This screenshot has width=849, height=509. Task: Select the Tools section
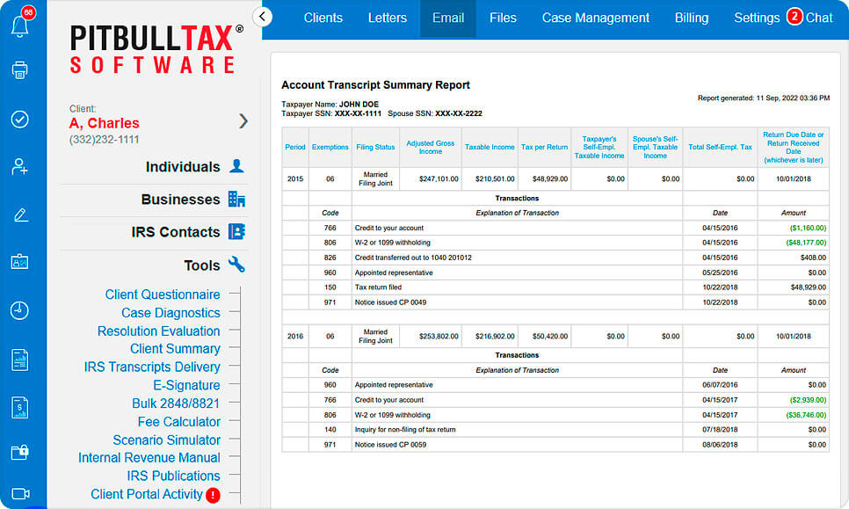[202, 265]
